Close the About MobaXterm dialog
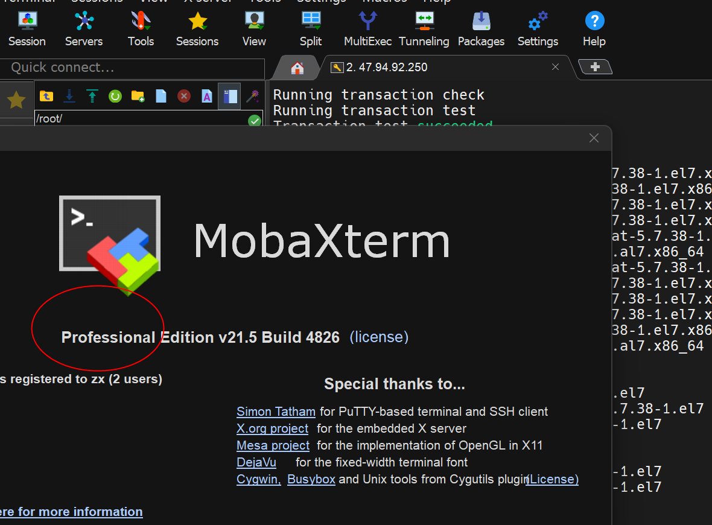 594,138
